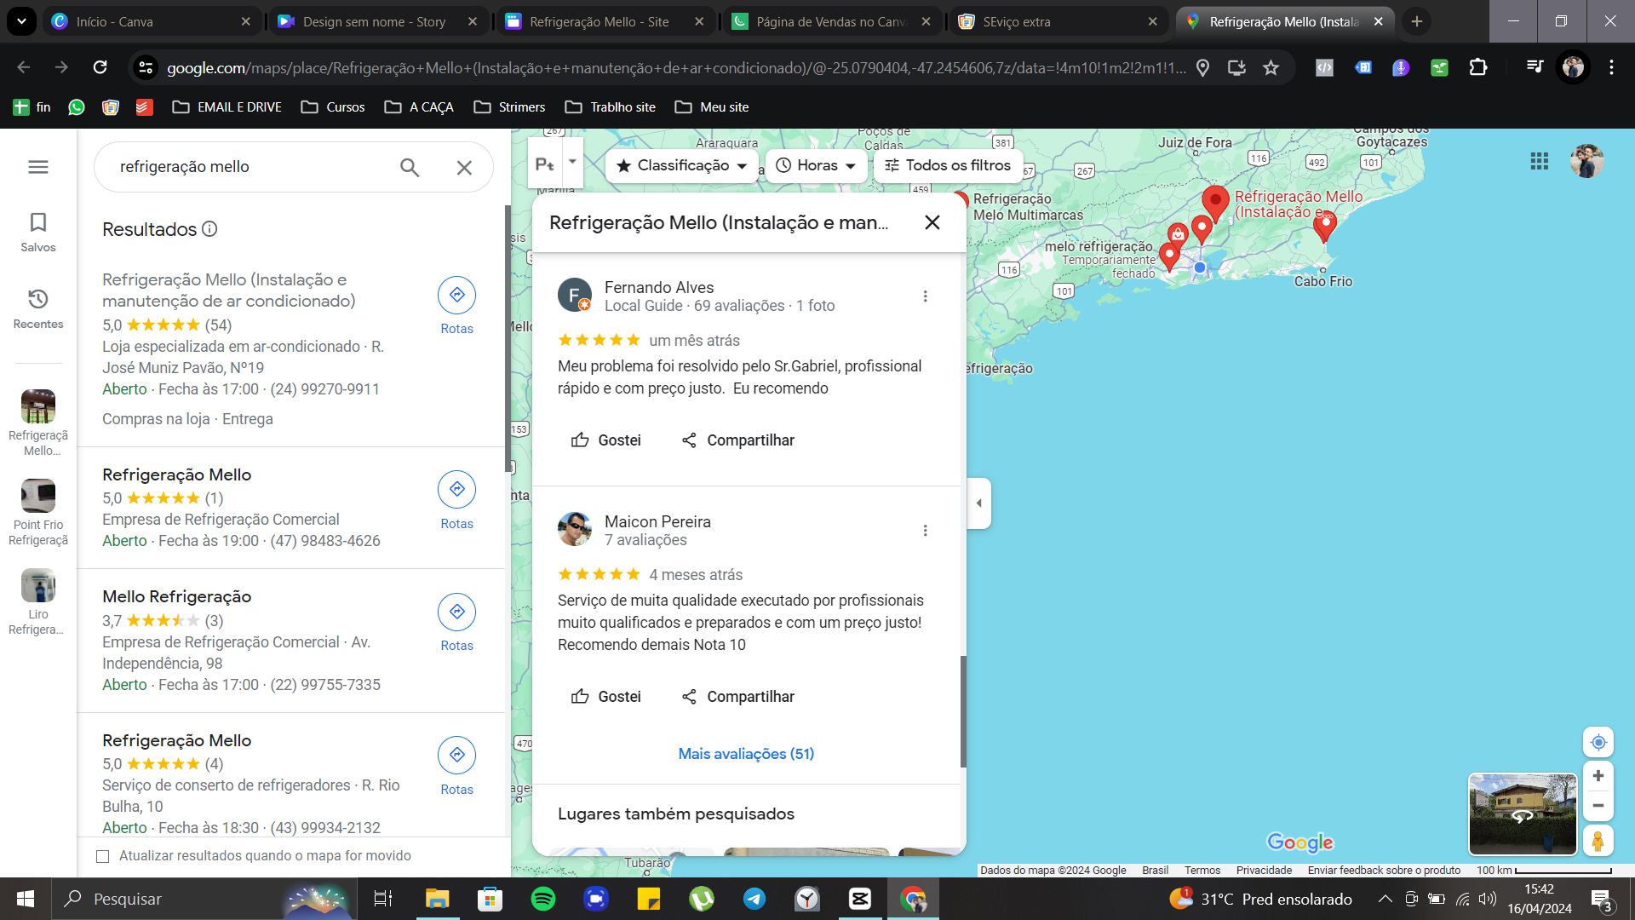Switch to Página de Vendas no Canva tab
1635x920 pixels.
(832, 21)
